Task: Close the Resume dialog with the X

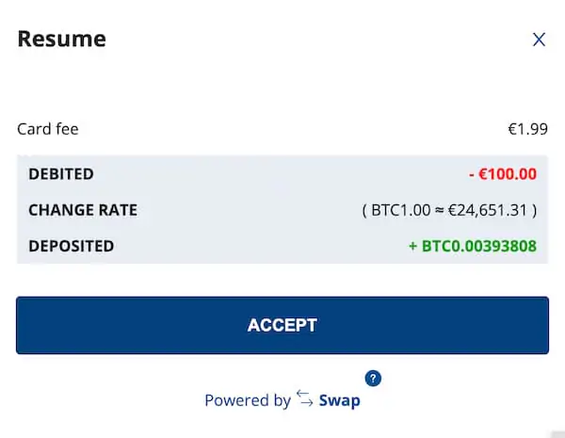Action: pos(539,40)
